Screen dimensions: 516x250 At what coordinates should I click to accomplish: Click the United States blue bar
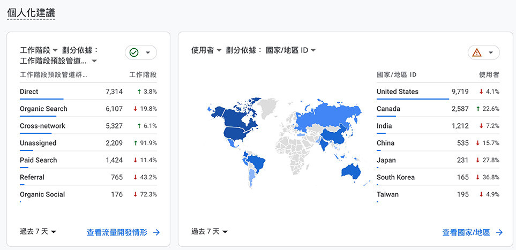(x=413, y=99)
